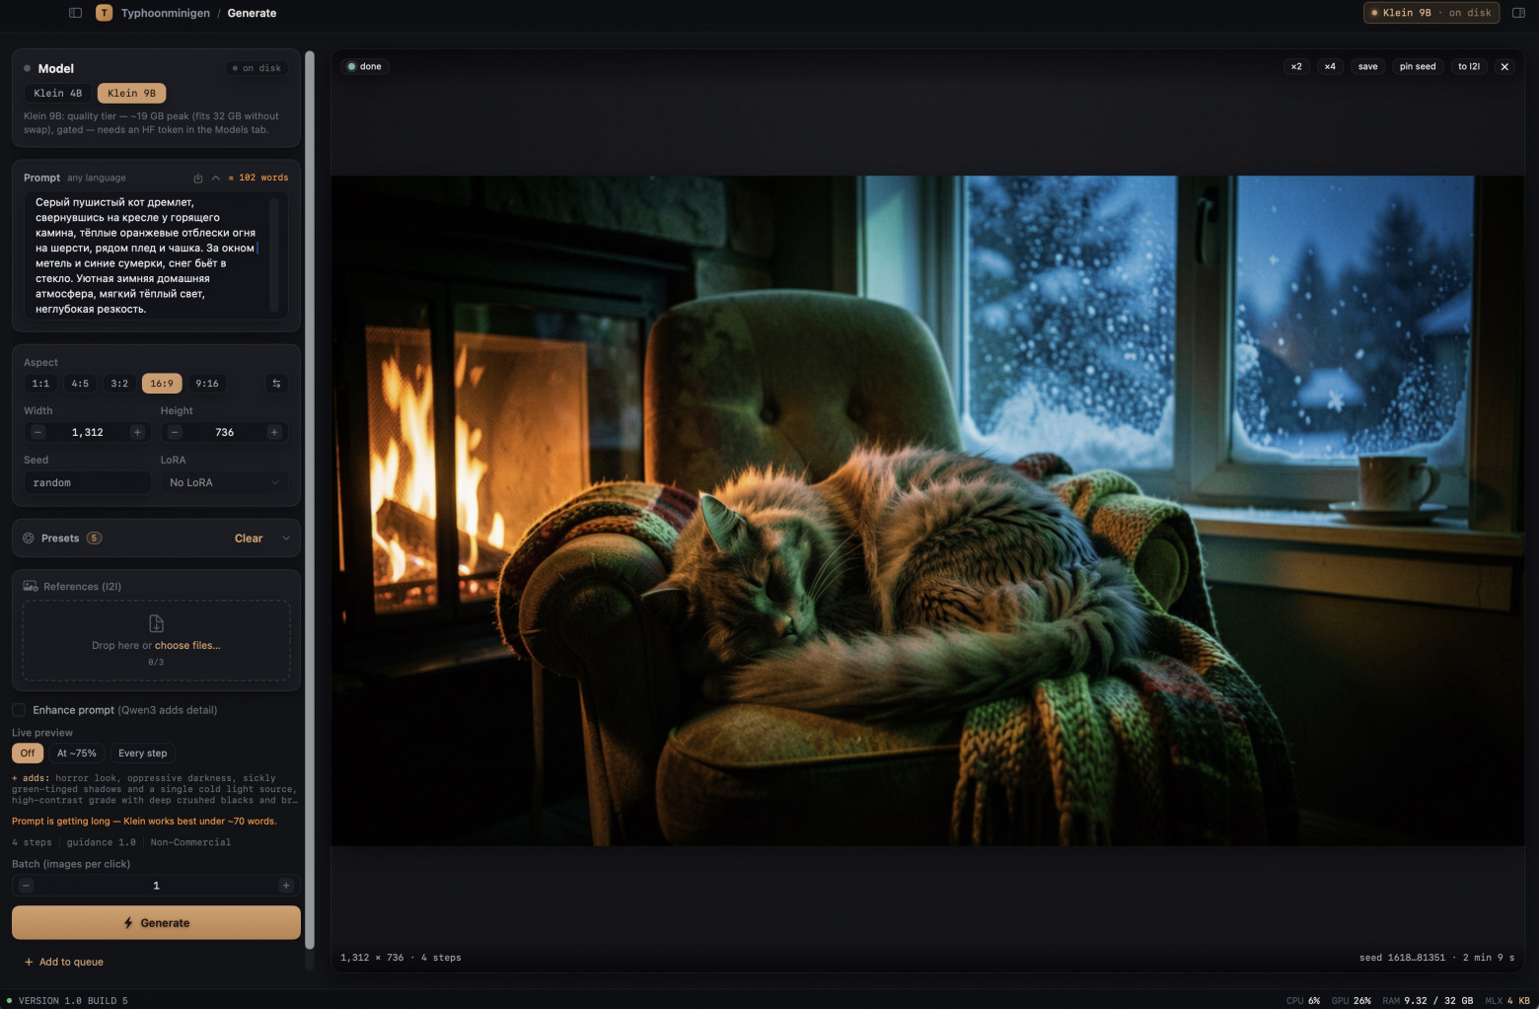This screenshot has width=1539, height=1009.
Task: Increase the batch count with plus
Action: [286, 886]
